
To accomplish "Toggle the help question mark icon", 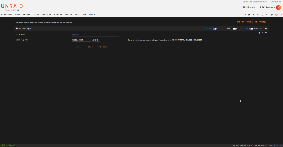I will (x=272, y=15).
